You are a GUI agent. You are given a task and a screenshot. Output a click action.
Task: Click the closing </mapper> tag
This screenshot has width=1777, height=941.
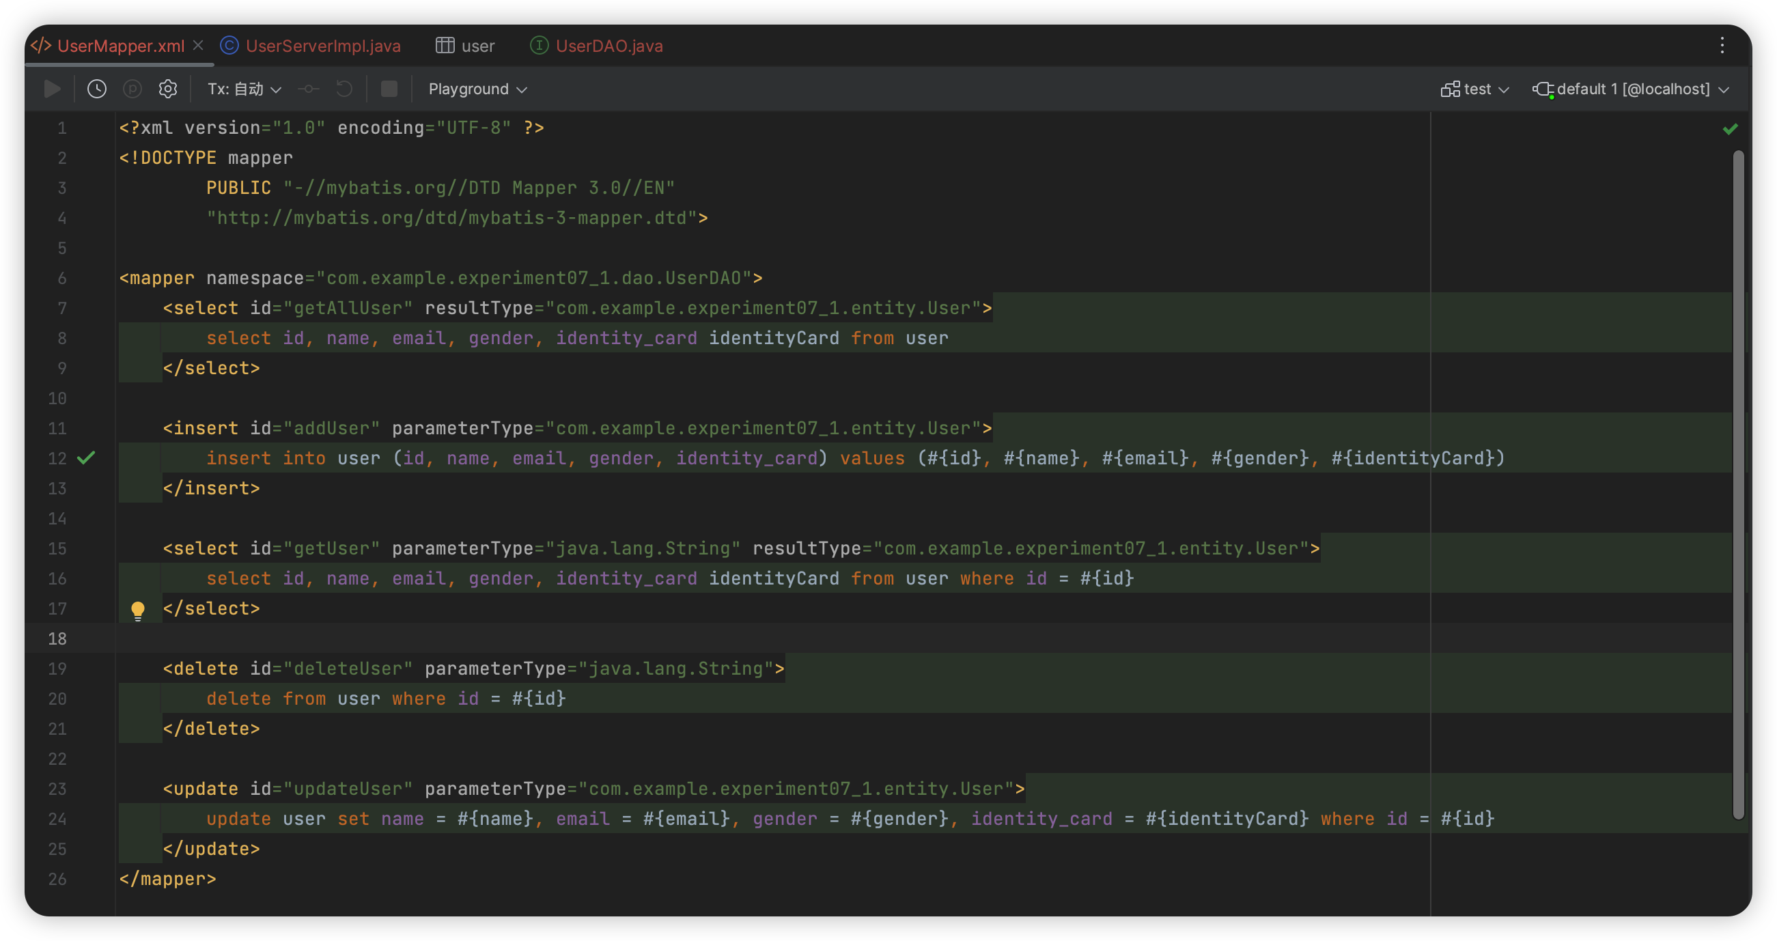(x=167, y=878)
